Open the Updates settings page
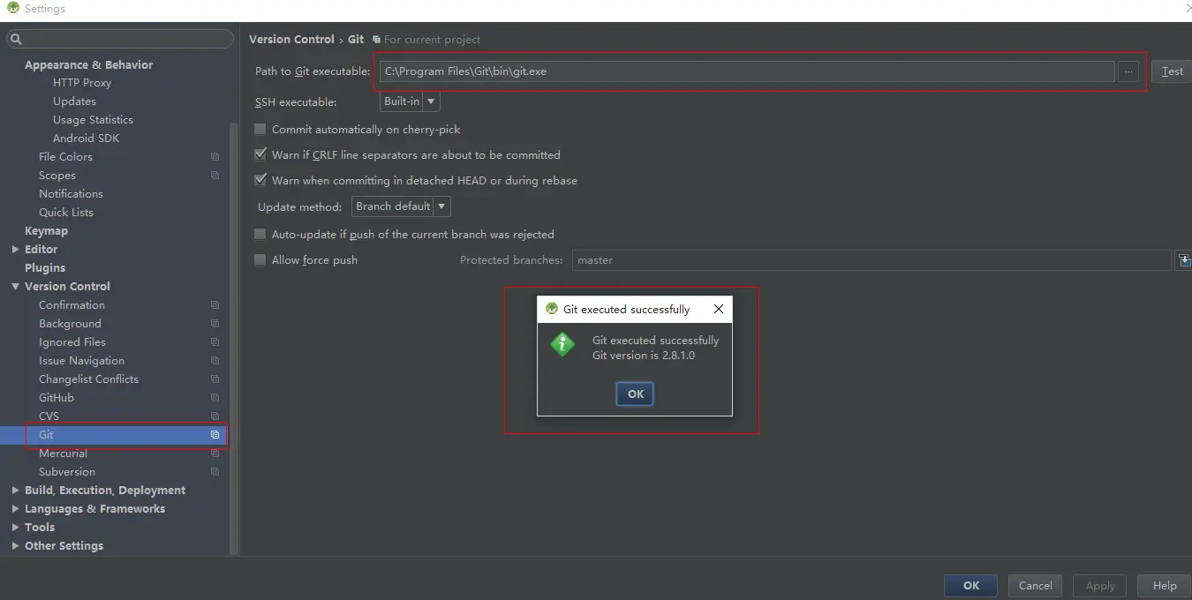 coord(74,101)
